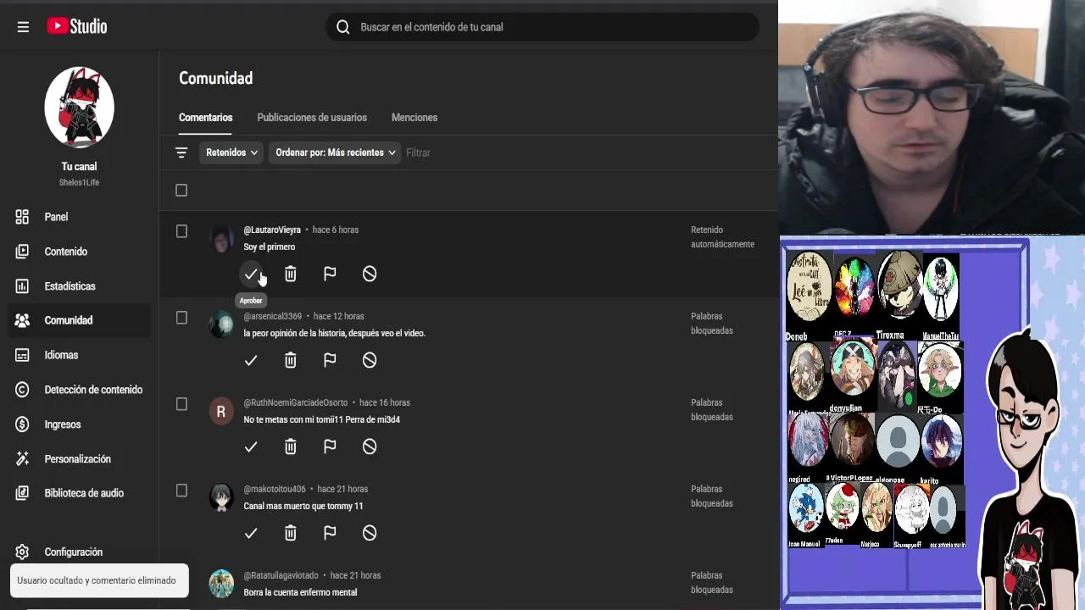The width and height of the screenshot is (1085, 610).
Task: Click the search channel content field
Action: coord(542,27)
